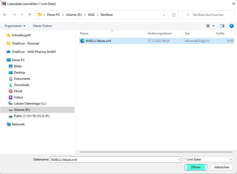Click the horizontal scrollbar of file list
Image resolution: width=237 pixels, height=174 pixels.
[x=156, y=152]
